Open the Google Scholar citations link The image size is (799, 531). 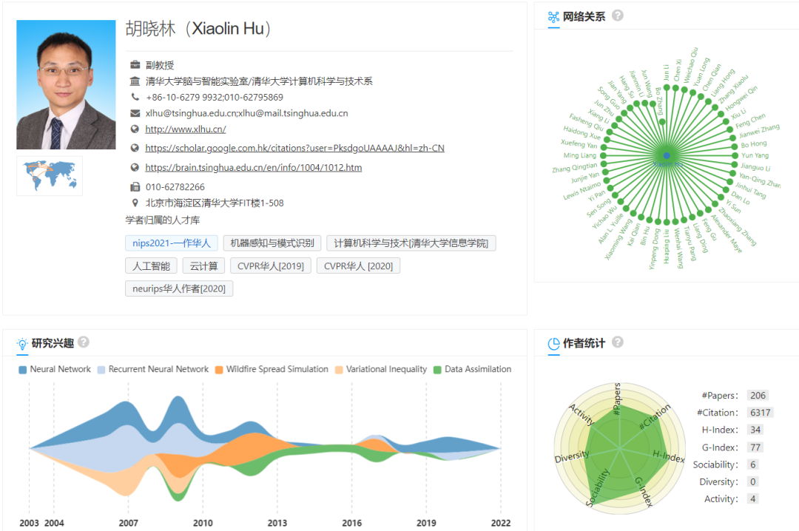[x=294, y=149]
